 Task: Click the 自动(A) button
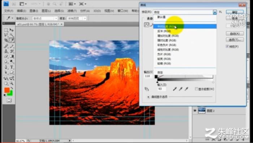pos(235,34)
